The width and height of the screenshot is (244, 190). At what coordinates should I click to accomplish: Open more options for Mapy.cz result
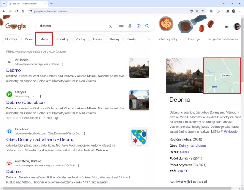point(40,96)
